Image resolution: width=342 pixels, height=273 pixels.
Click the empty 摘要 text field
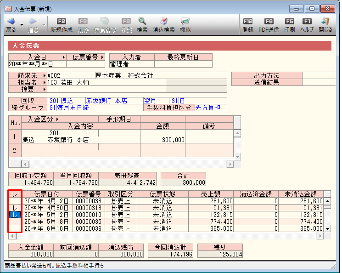[113, 89]
